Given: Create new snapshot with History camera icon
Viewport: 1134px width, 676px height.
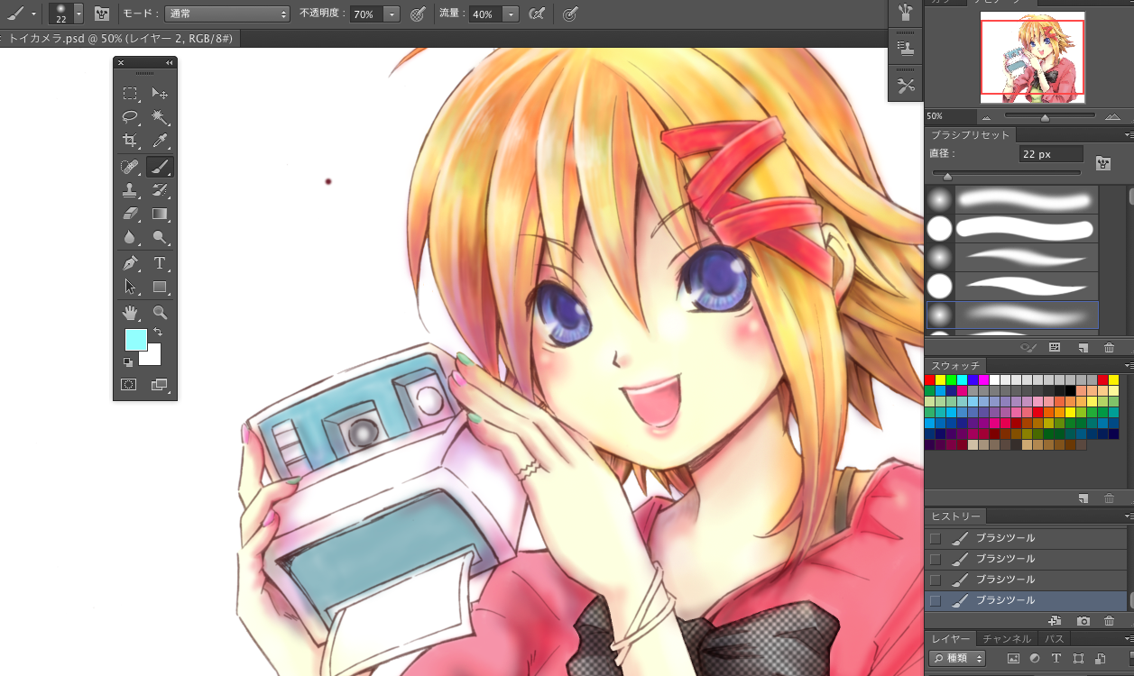Looking at the screenshot, I should click(x=1083, y=621).
